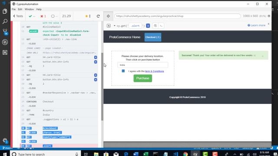Open File Explorer from the taskbar
The width and height of the screenshot is (278, 156).
[x=96, y=154]
